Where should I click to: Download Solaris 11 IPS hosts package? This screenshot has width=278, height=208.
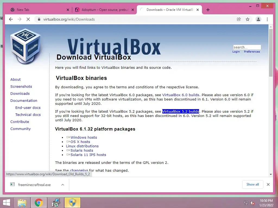pyautogui.click(x=88, y=155)
